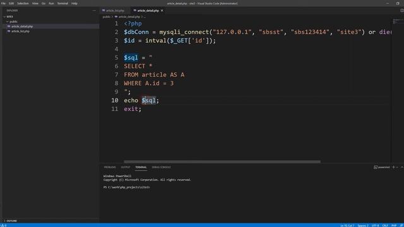Click the article_detail.php breadcrumb segment
Viewport: 404px width, 227px height.
[x=129, y=17]
